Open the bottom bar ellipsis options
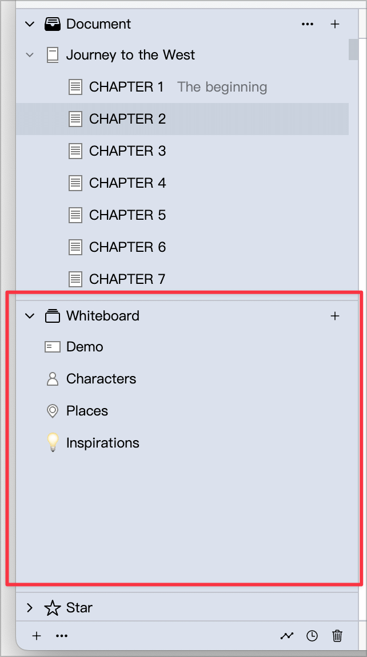The height and width of the screenshot is (657, 367). coord(62,636)
